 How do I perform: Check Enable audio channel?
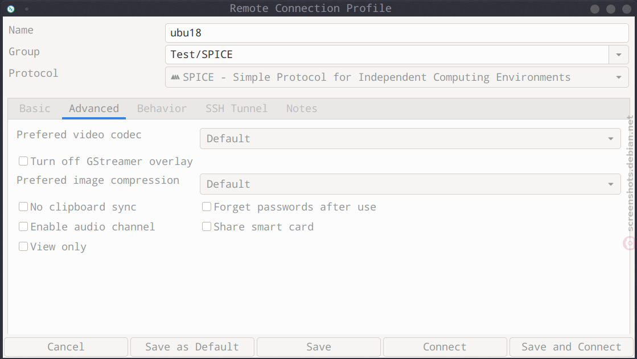[x=23, y=226]
